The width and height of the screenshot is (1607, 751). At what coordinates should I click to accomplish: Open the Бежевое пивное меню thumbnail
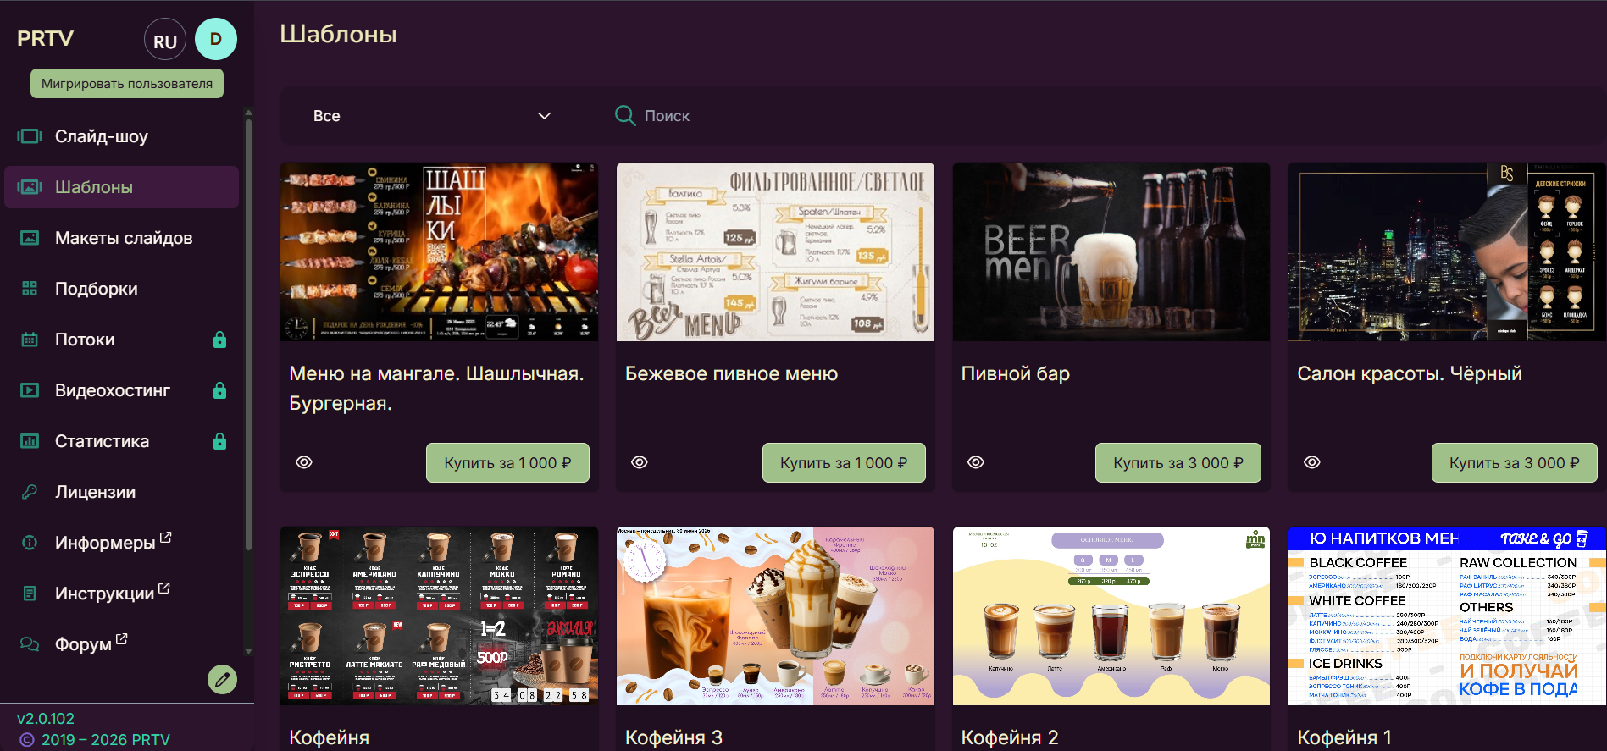775,252
